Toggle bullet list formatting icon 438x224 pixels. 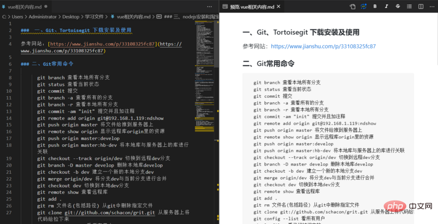coord(409,7)
